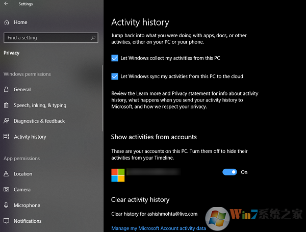This screenshot has height=232, width=306.
Task: Click the Show activities from accounts heading
Action: click(154, 137)
